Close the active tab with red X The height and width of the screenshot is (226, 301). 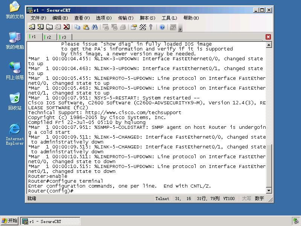click(x=268, y=37)
